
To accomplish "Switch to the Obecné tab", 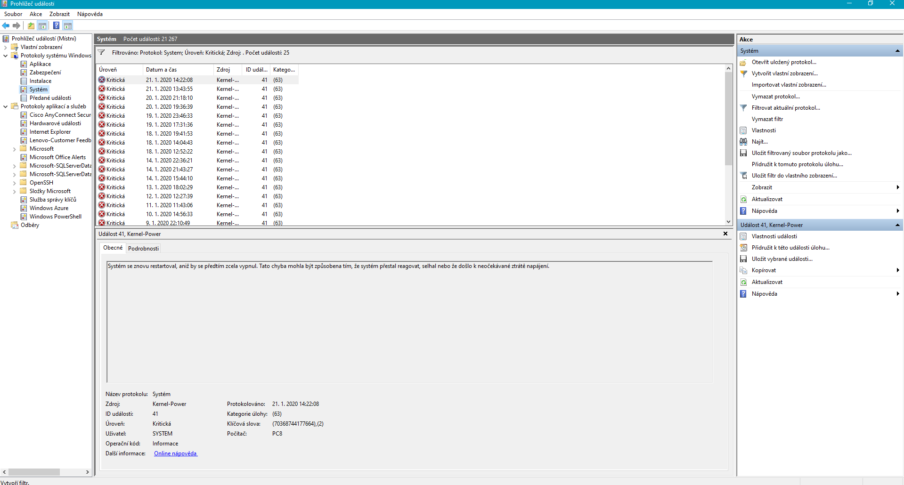I will (113, 248).
